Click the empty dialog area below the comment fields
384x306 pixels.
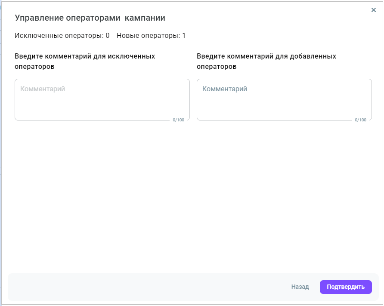(x=192, y=194)
